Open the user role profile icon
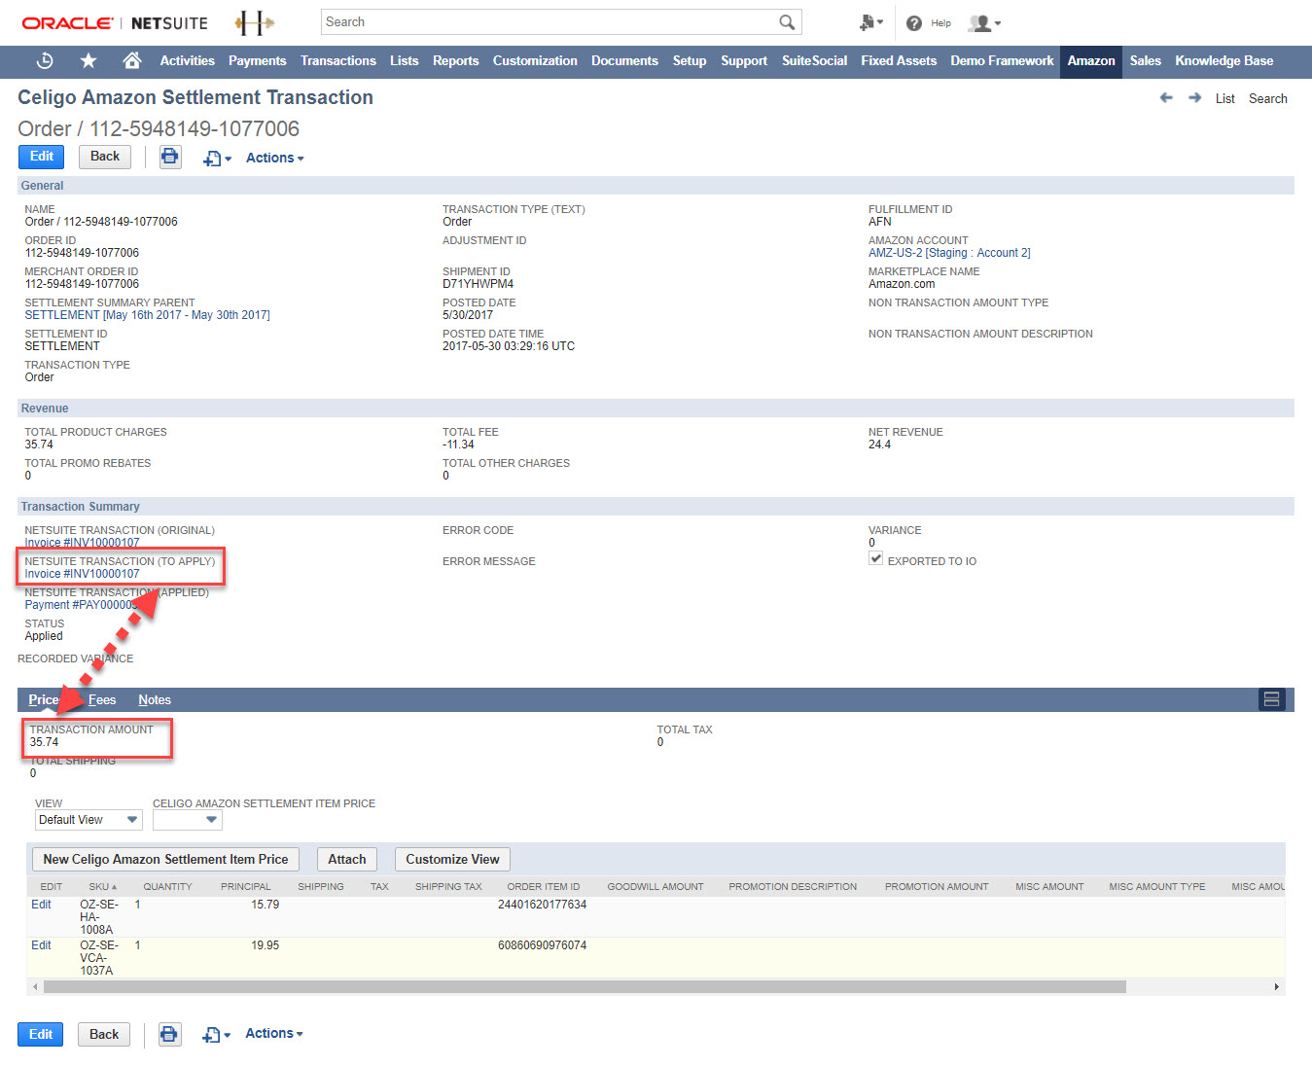 (x=984, y=23)
